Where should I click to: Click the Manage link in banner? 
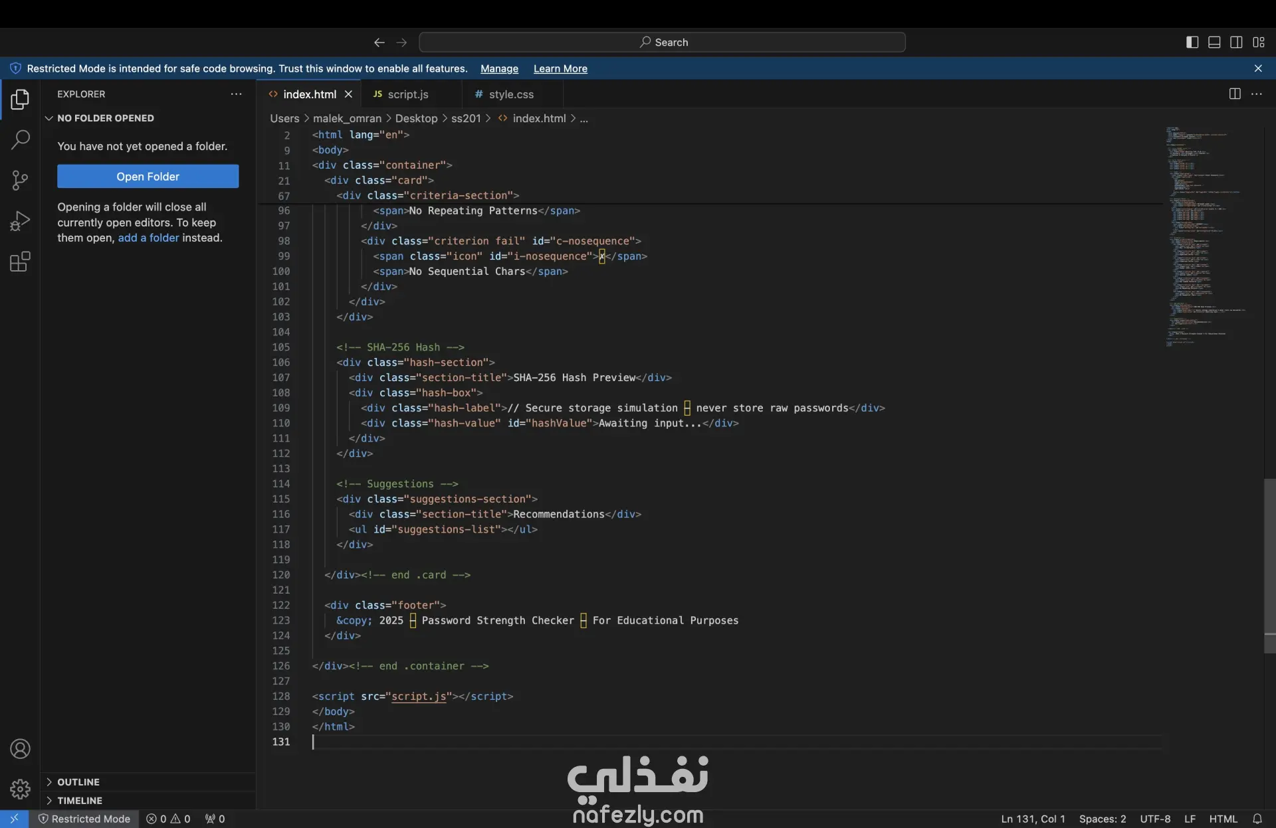coord(499,68)
